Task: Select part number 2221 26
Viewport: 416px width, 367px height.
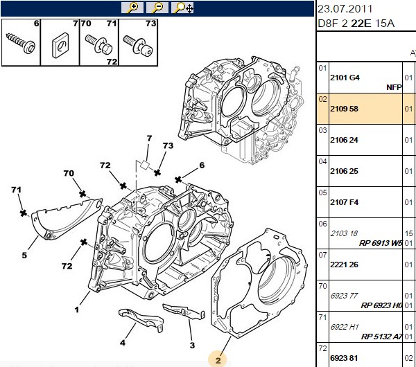Action: 344,265
